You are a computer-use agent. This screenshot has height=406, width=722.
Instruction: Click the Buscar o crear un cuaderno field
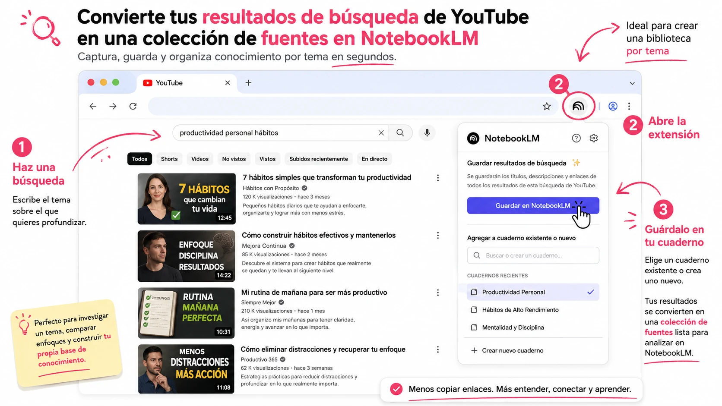point(533,255)
